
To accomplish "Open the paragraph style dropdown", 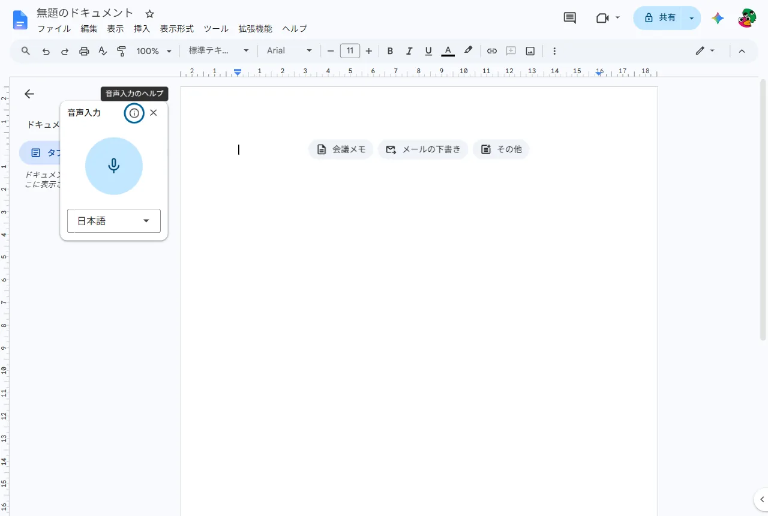I will point(218,51).
